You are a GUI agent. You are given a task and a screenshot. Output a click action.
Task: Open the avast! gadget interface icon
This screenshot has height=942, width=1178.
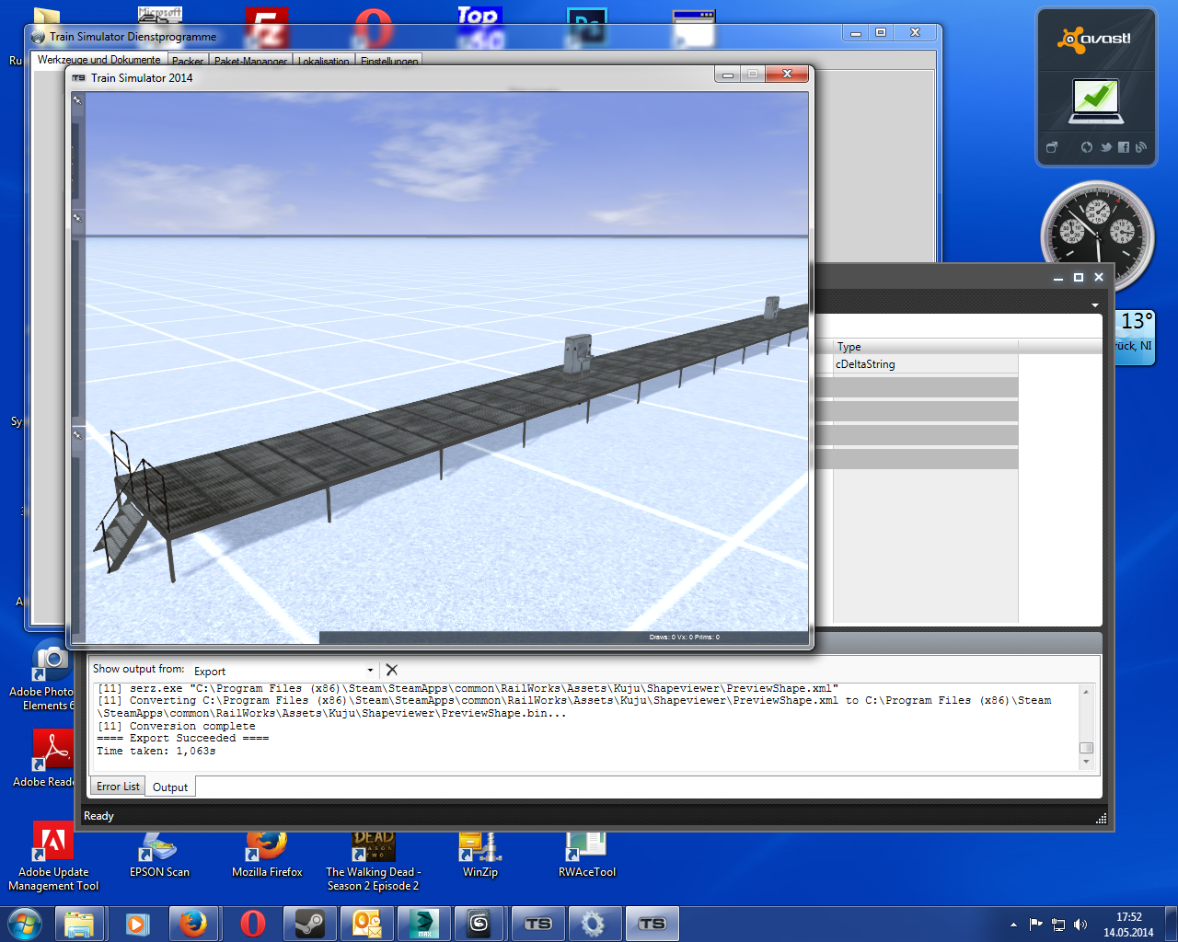[x=1052, y=147]
